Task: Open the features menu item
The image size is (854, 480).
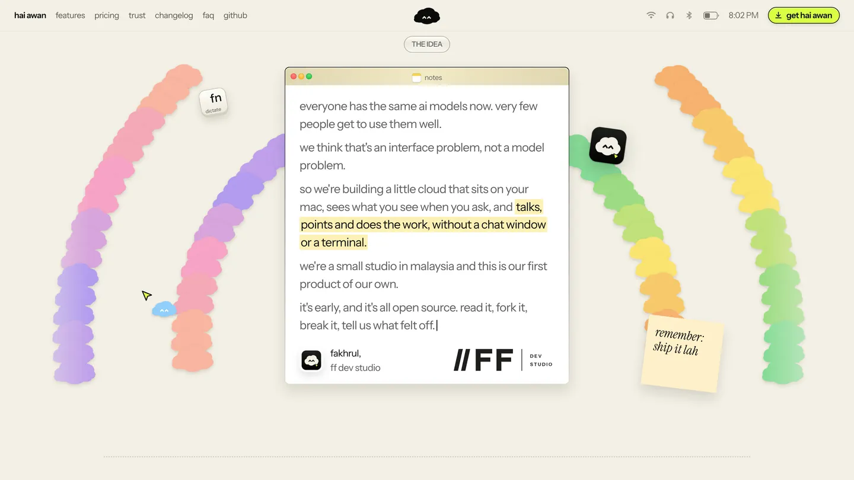Action: click(x=70, y=15)
